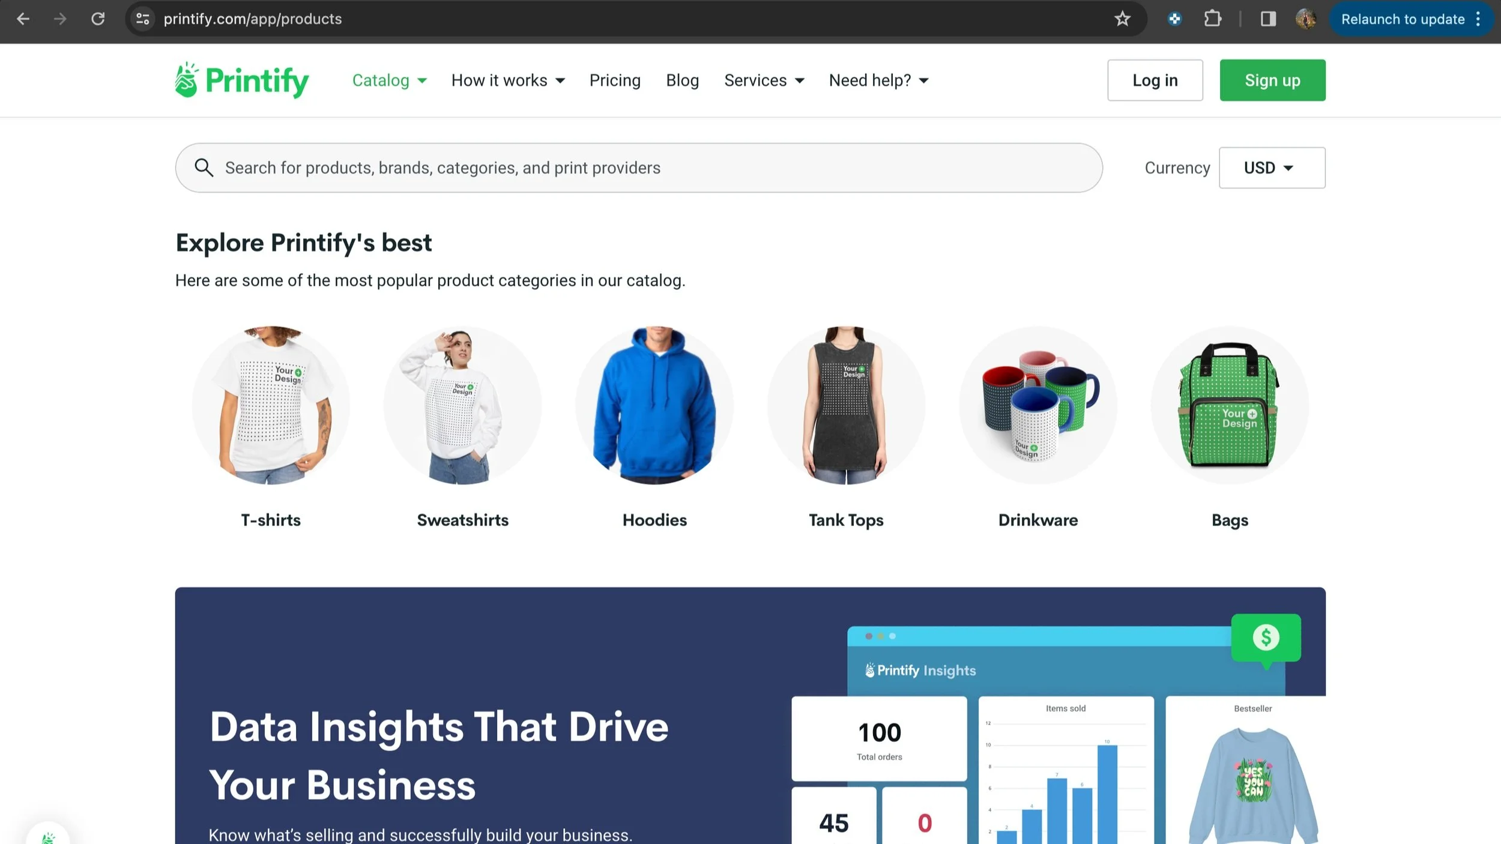
Task: Go to the Pricing page
Action: click(615, 80)
